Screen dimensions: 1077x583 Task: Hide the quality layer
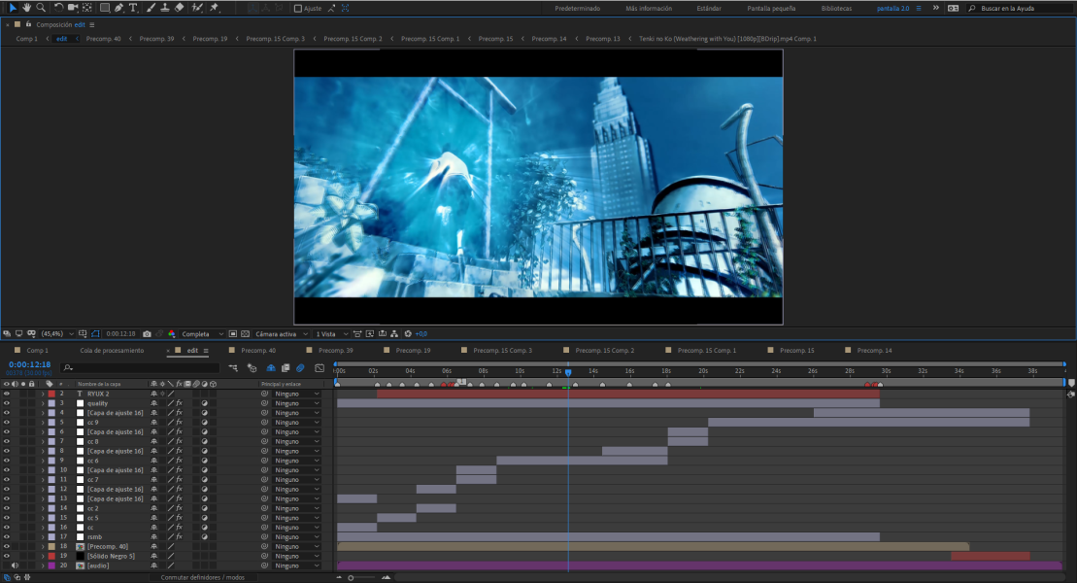click(x=7, y=403)
